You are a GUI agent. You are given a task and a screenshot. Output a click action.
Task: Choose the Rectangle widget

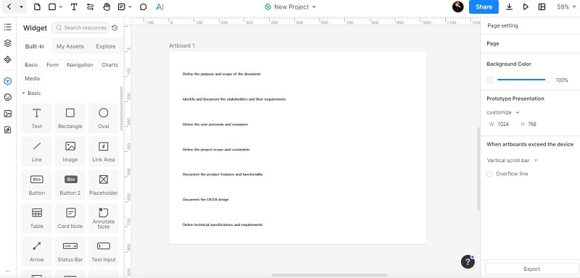(x=70, y=118)
